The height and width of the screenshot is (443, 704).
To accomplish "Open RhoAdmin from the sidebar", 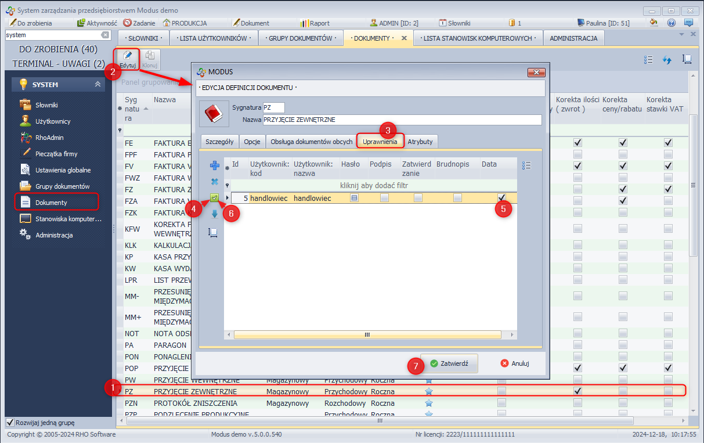I will coord(49,138).
